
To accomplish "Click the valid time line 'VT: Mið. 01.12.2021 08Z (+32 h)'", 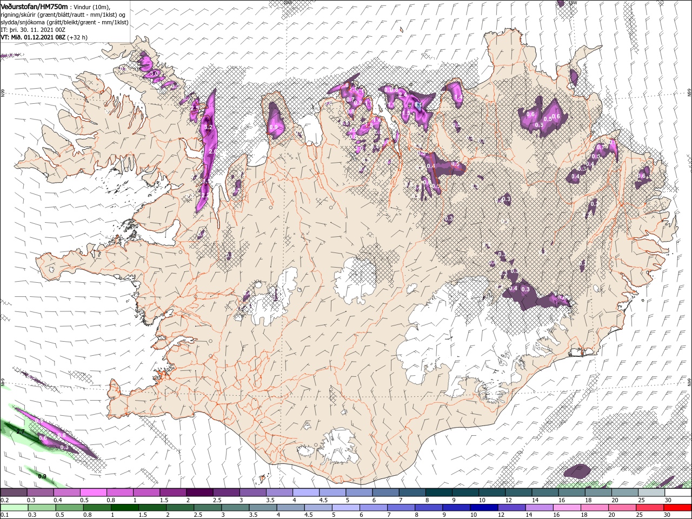I will [x=44, y=37].
